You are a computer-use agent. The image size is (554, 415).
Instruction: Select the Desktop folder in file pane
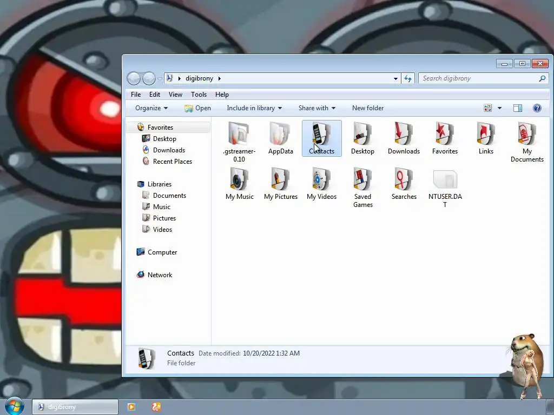click(x=362, y=134)
